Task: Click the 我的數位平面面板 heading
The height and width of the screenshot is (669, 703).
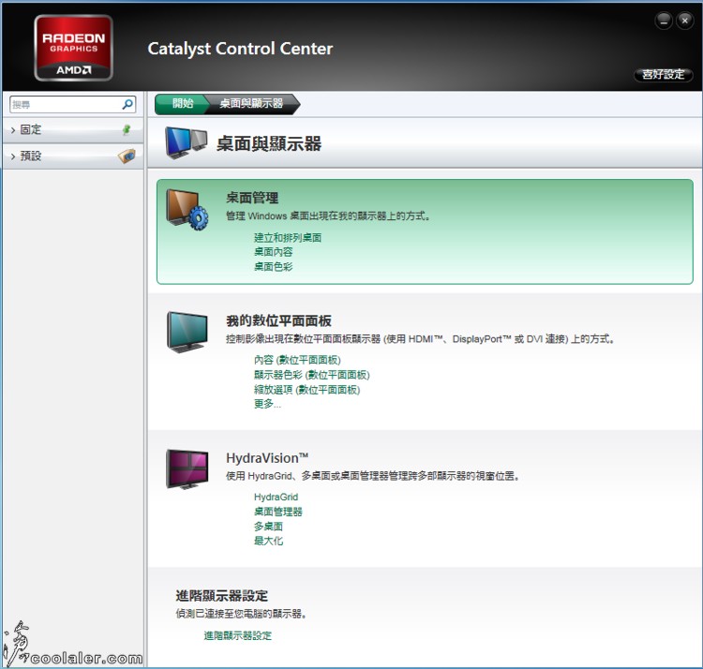Action: pyautogui.click(x=278, y=320)
